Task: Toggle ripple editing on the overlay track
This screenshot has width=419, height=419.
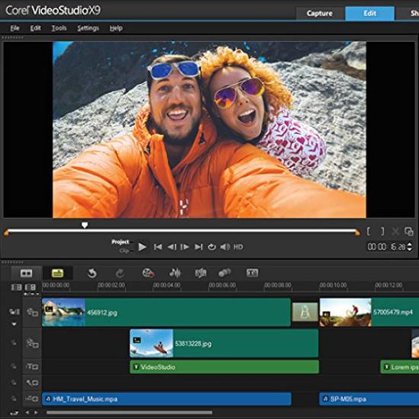Action: [x=14, y=343]
